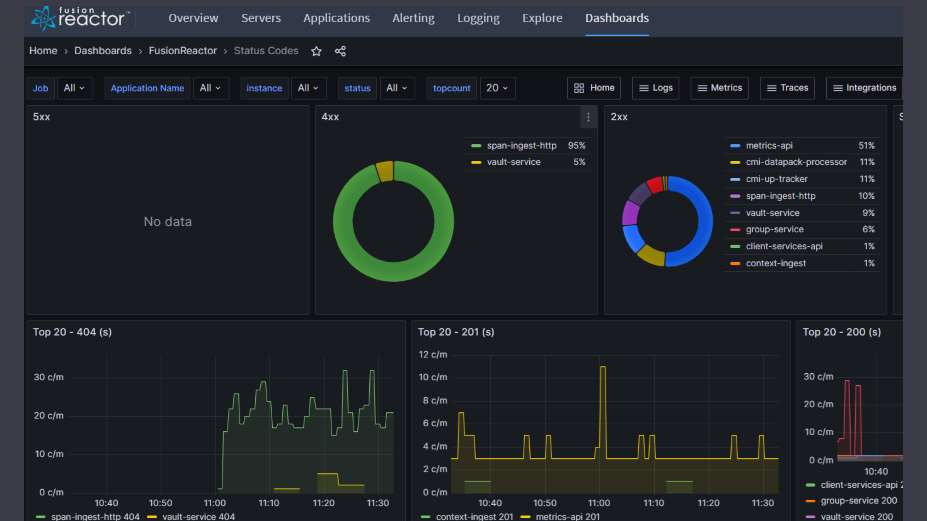Image resolution: width=927 pixels, height=521 pixels.
Task: Click yellow color swatch of vault-service 5%
Action: click(x=476, y=162)
